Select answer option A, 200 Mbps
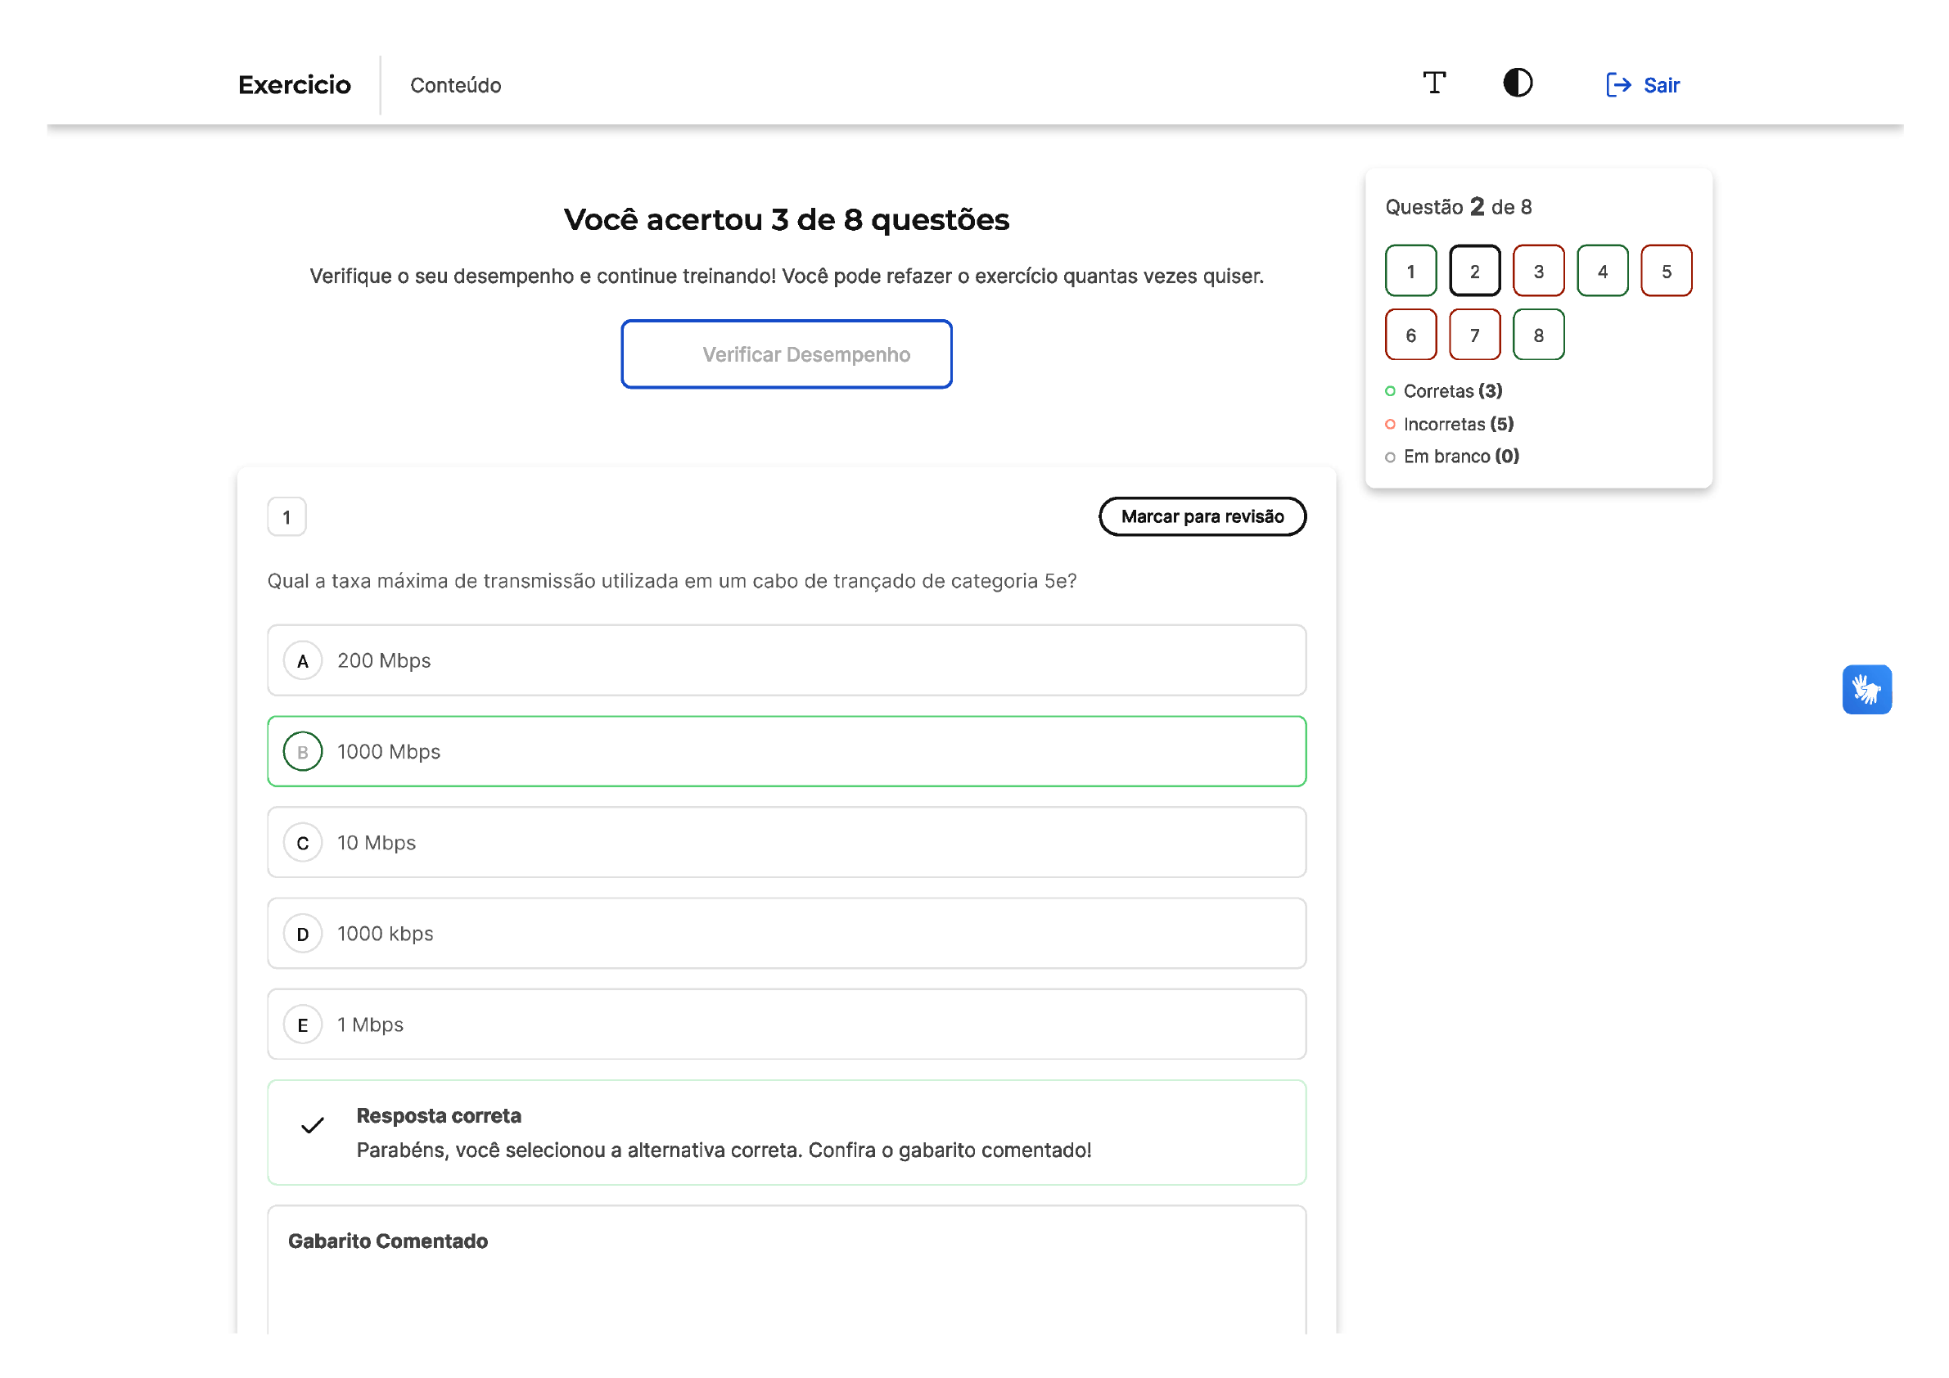The width and height of the screenshot is (1949, 1378). 786,660
